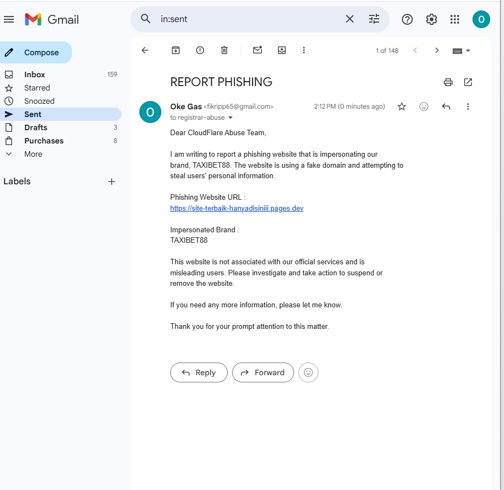
Task: Open the Settings gear
Action: 432,19
